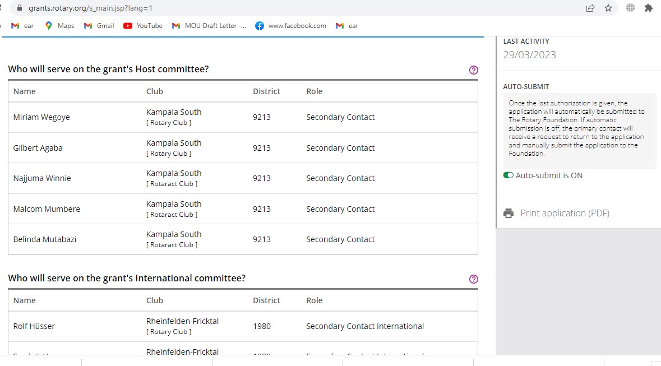Open the first 'ear' Gmail bookmark
The height and width of the screenshot is (366, 661).
coord(22,26)
